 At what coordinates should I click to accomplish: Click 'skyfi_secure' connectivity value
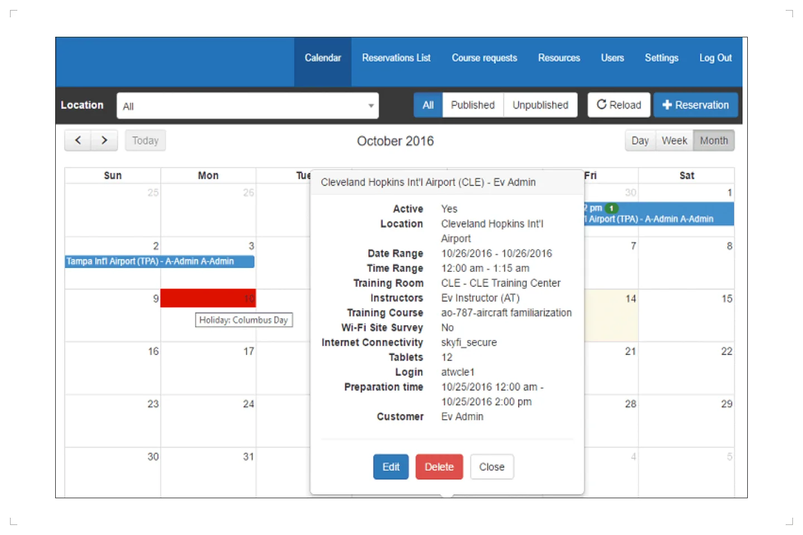click(x=469, y=342)
